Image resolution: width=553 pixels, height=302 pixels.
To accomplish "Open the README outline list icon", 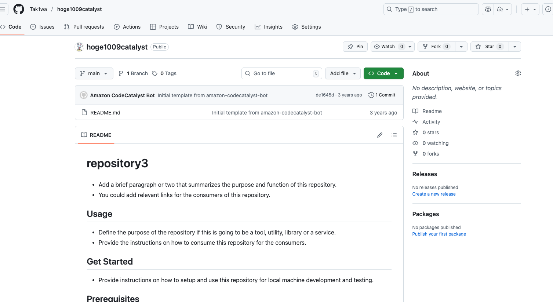I will click(x=394, y=135).
